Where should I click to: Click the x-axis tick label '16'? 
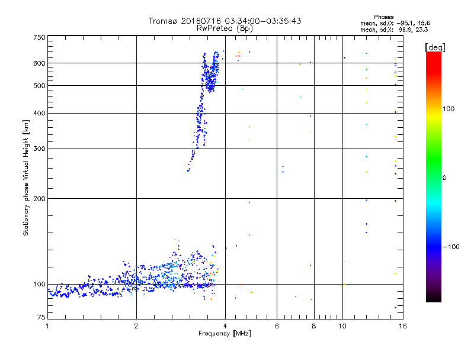pyautogui.click(x=403, y=326)
